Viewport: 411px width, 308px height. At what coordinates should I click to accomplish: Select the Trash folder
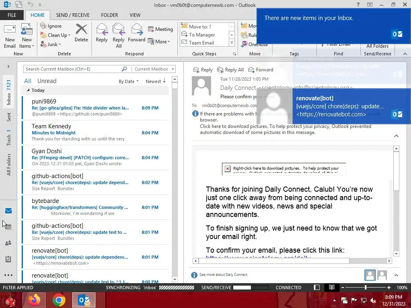[9, 137]
